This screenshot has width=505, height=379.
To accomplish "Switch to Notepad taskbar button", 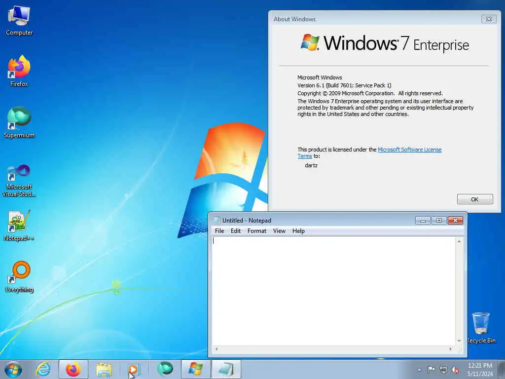I will click(x=226, y=369).
